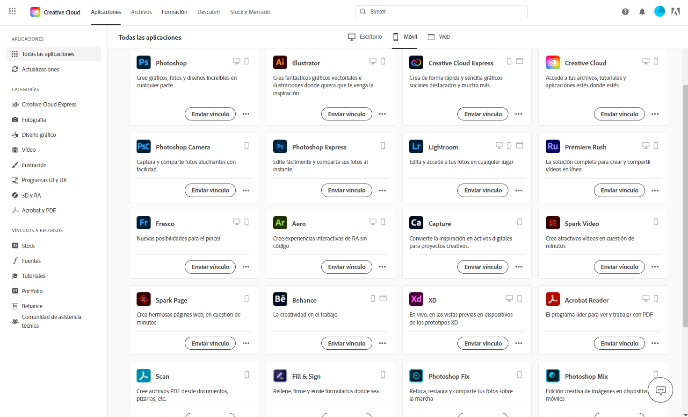Open the help question mark icon
Screen dimensions: 688x417
625,12
